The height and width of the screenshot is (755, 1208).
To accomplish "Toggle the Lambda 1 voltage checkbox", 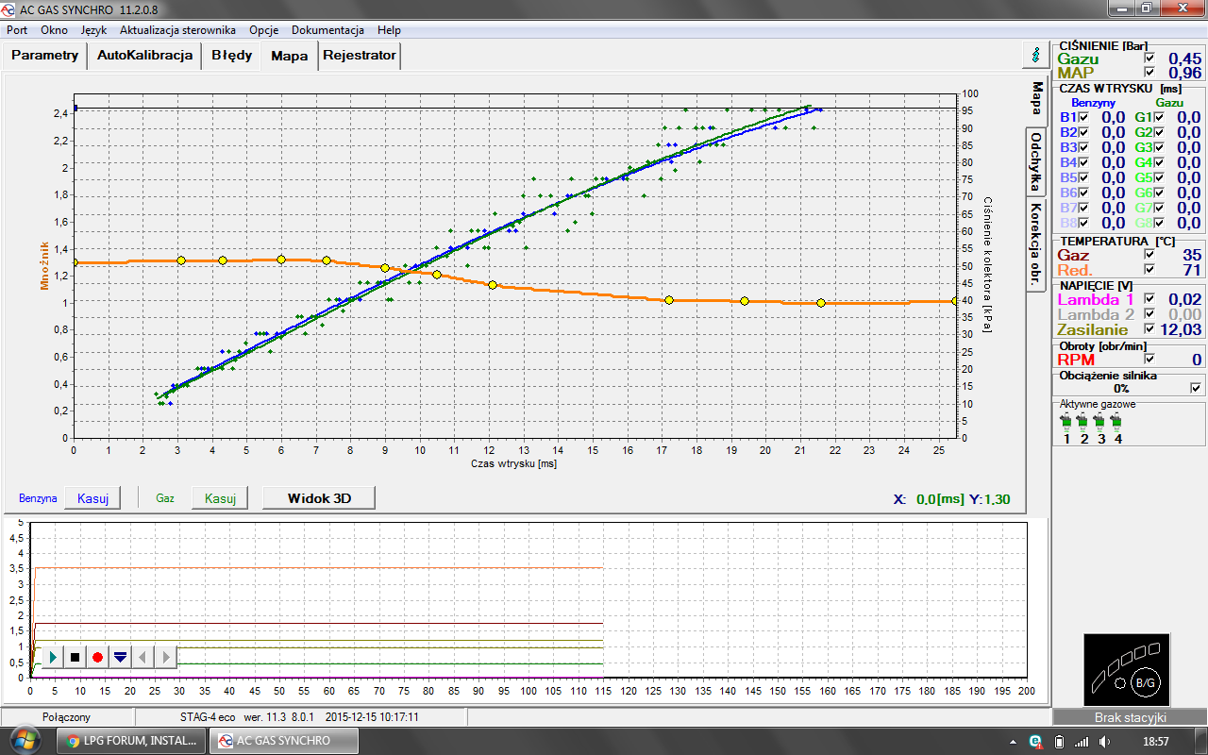I will pos(1149,299).
